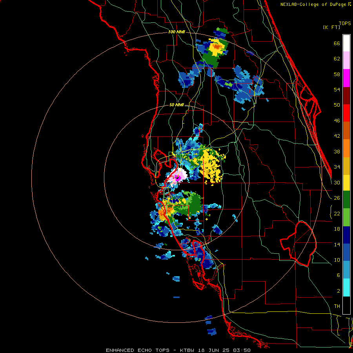353x353 pixels.
Task: Pick the medium blue legend swatch beside 14
Action: [346, 252]
